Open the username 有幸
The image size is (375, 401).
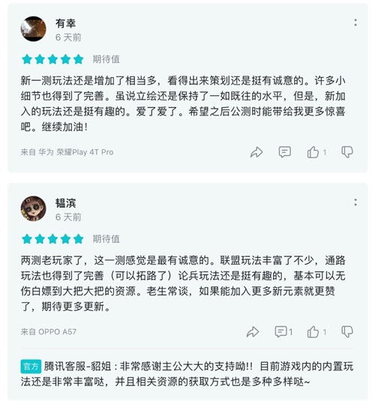pos(65,23)
